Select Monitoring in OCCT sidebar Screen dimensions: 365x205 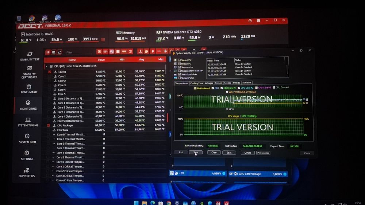pyautogui.click(x=28, y=105)
